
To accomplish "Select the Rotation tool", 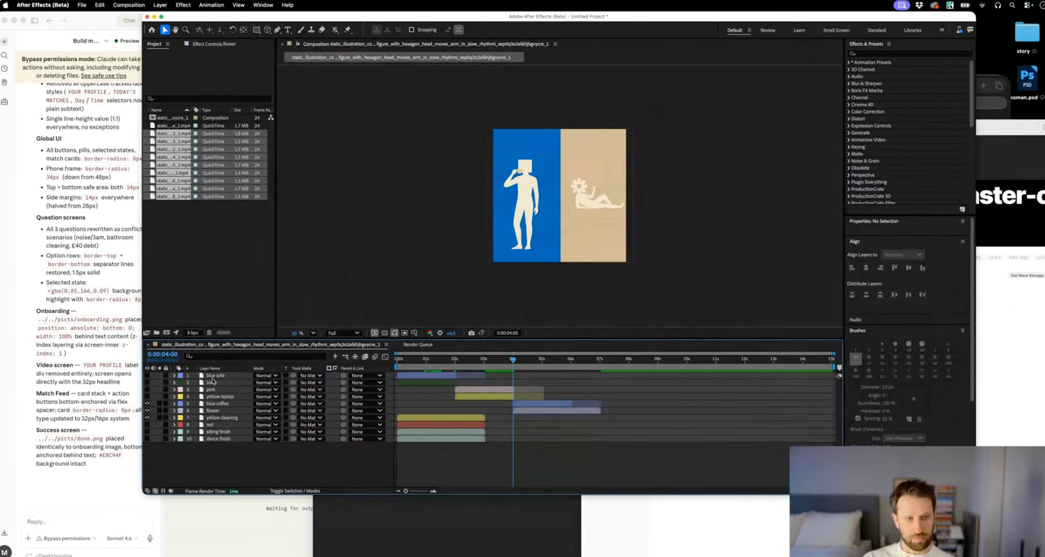I will tap(233, 30).
